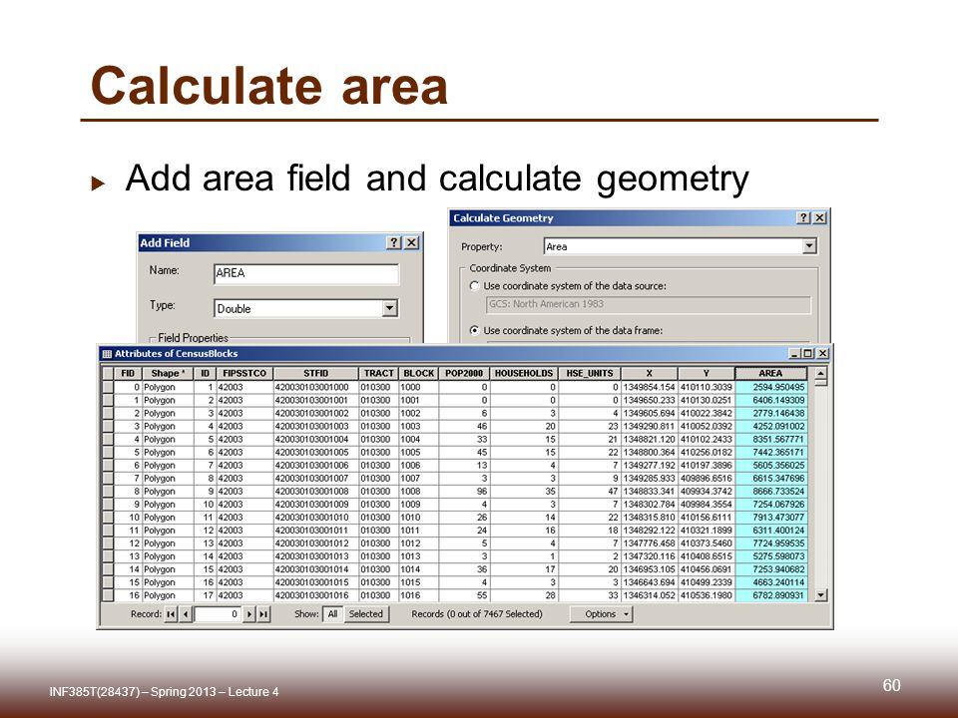Select the BLOCK column header

coord(418,373)
